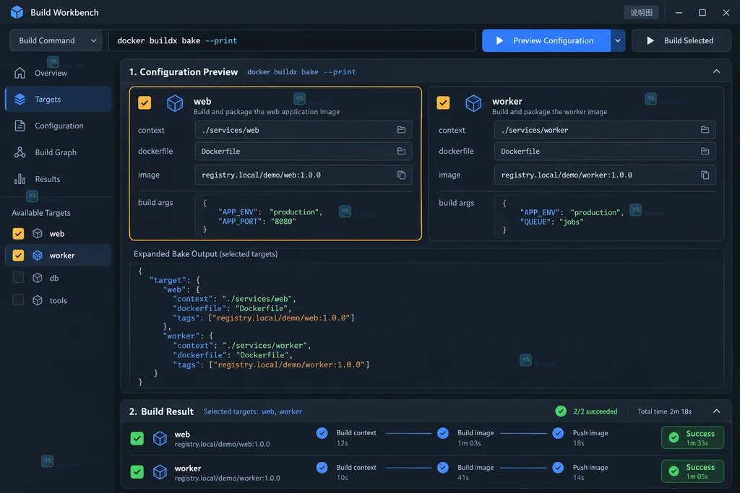
Task: Click worker Build context step checkmark
Action: pyautogui.click(x=322, y=468)
